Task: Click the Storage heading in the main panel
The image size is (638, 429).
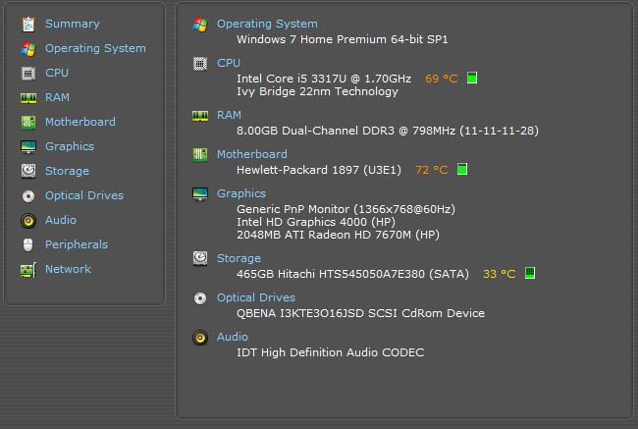Action: pos(239,258)
